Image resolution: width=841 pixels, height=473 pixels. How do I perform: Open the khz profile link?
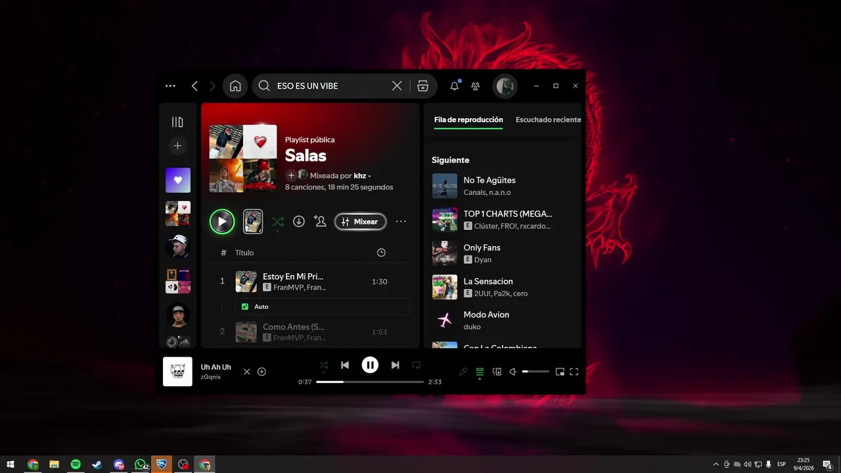coord(360,175)
